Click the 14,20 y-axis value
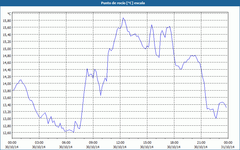The image size is (240, 150). click(7, 77)
